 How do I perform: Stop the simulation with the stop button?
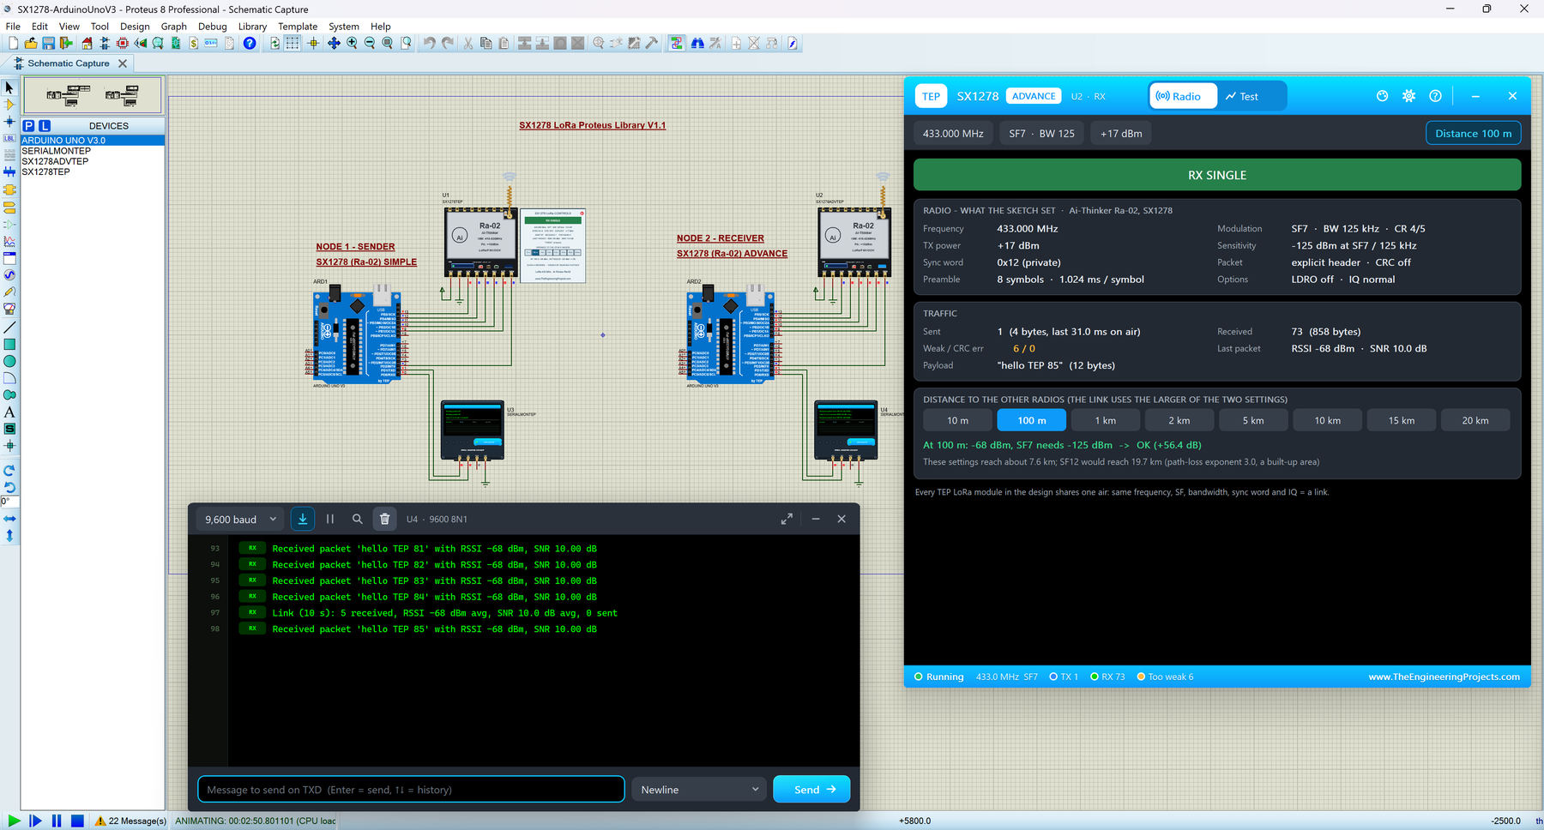click(x=77, y=821)
